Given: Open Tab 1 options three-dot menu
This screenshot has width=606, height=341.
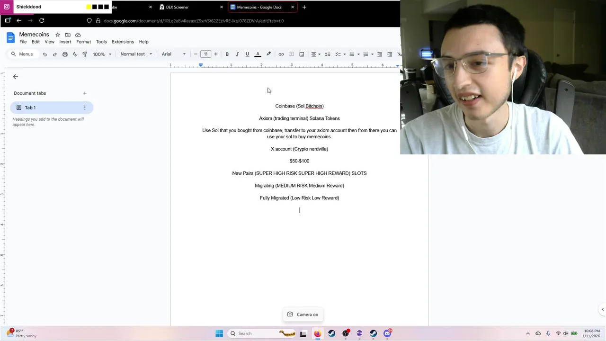Looking at the screenshot, I should click(85, 108).
